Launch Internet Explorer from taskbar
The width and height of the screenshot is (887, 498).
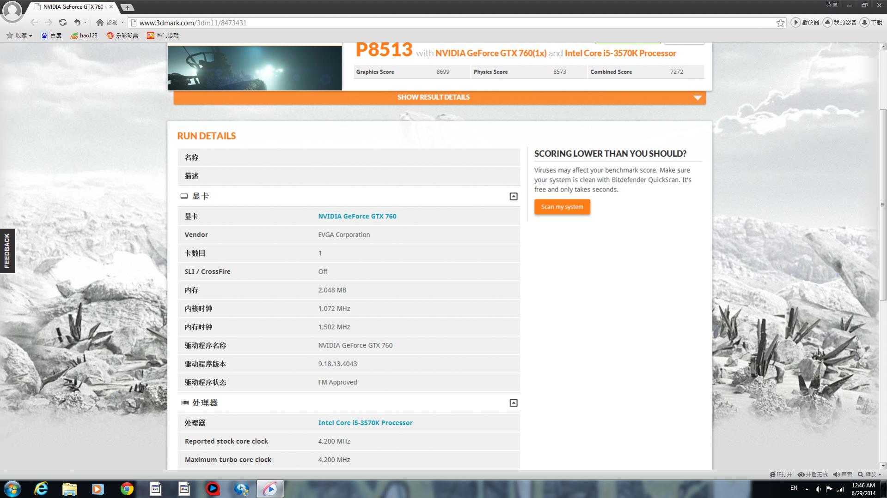[41, 489]
